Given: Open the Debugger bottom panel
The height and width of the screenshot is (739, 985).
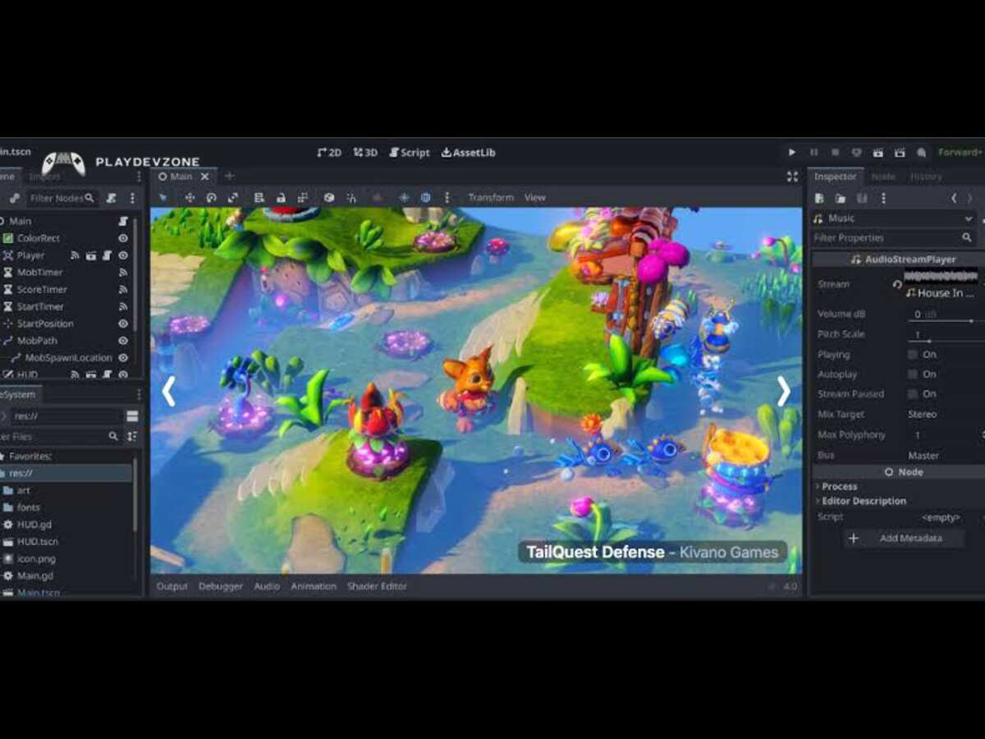Looking at the screenshot, I should (x=221, y=586).
